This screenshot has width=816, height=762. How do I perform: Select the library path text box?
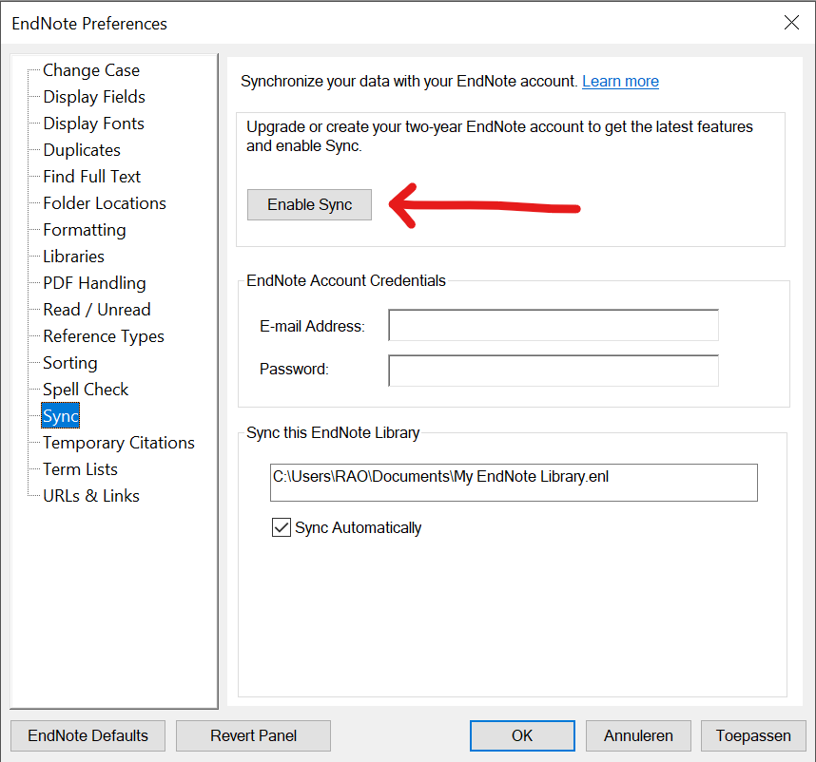(x=514, y=482)
